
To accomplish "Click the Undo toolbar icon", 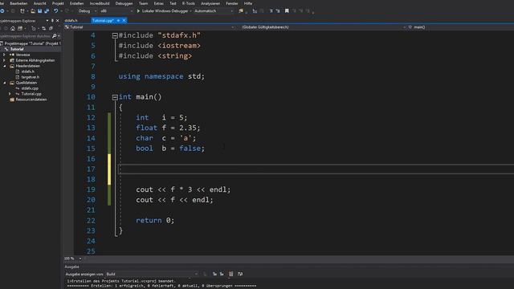I will click(55, 10).
